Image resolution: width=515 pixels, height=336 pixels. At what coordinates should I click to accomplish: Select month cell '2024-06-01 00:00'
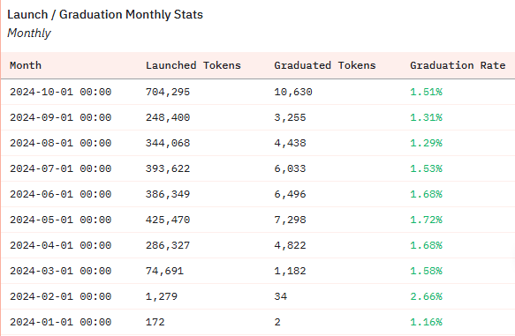tap(61, 194)
